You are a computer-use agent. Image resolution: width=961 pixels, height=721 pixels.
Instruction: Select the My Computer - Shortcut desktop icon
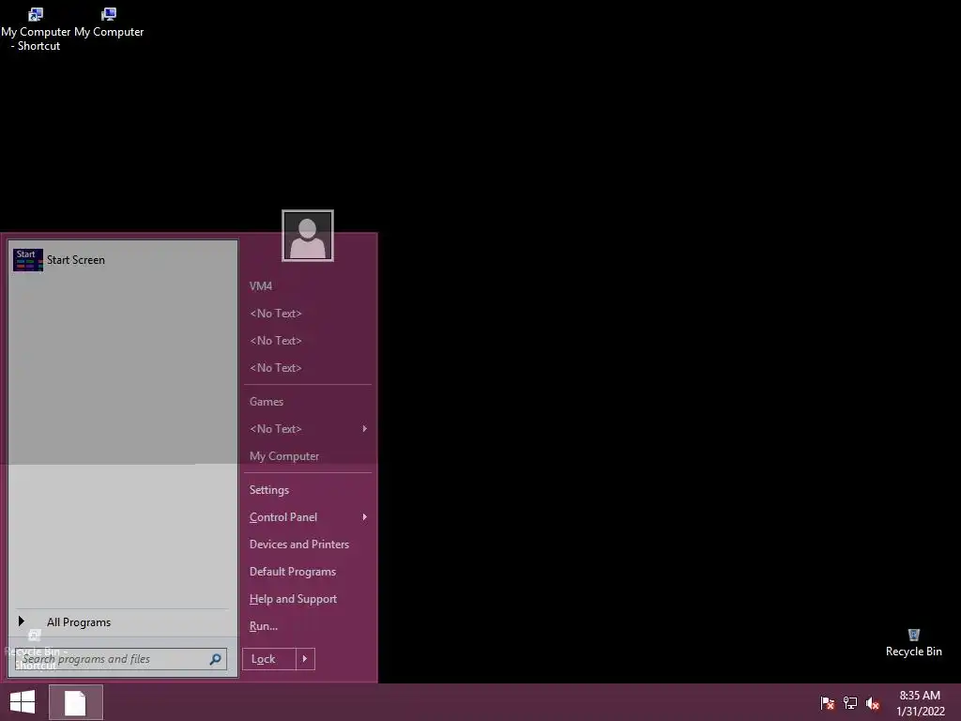(x=36, y=29)
